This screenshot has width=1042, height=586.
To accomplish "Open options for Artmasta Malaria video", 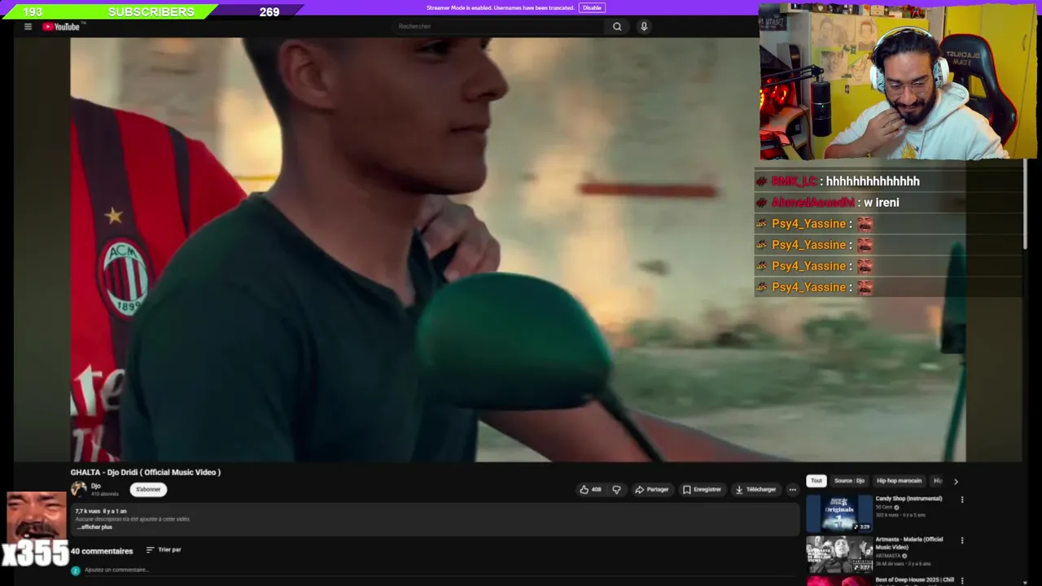I will pos(962,540).
